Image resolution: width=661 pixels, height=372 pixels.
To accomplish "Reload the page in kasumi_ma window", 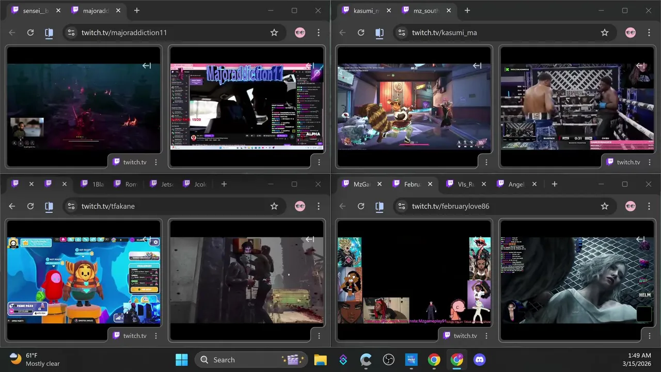I will click(x=361, y=33).
